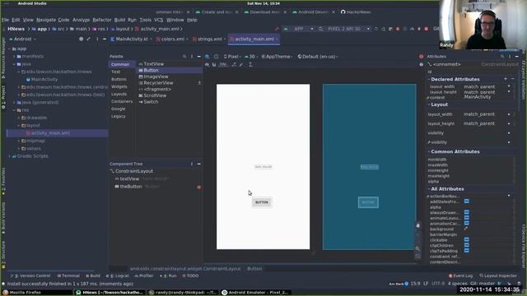Screen dimensions: 527x296
Task: Click zoom-in magnifier on design canvas
Action: pyautogui.click(x=417, y=248)
